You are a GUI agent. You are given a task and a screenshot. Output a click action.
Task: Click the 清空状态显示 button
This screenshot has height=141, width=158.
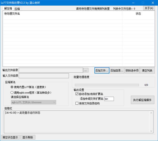pyautogui.click(x=10, y=137)
